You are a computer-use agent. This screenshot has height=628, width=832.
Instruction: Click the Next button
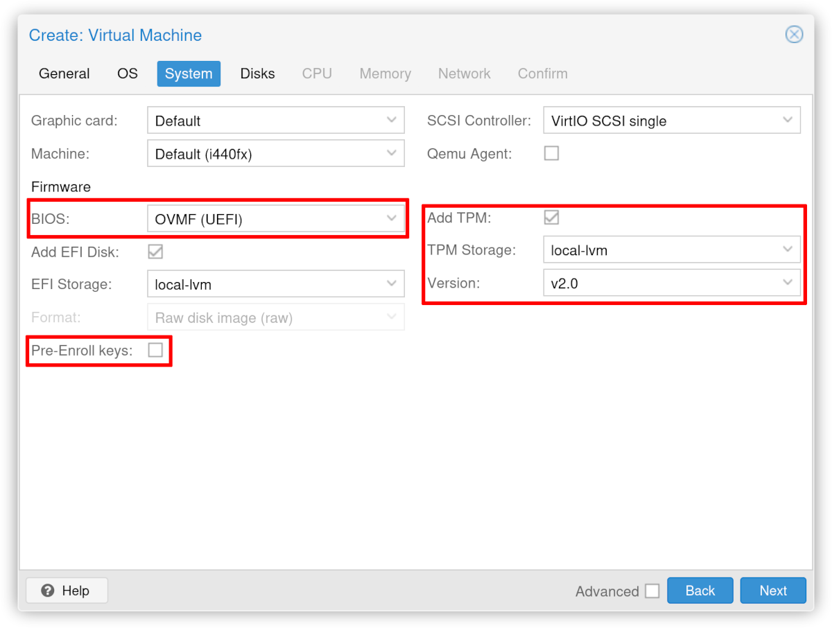click(x=773, y=591)
